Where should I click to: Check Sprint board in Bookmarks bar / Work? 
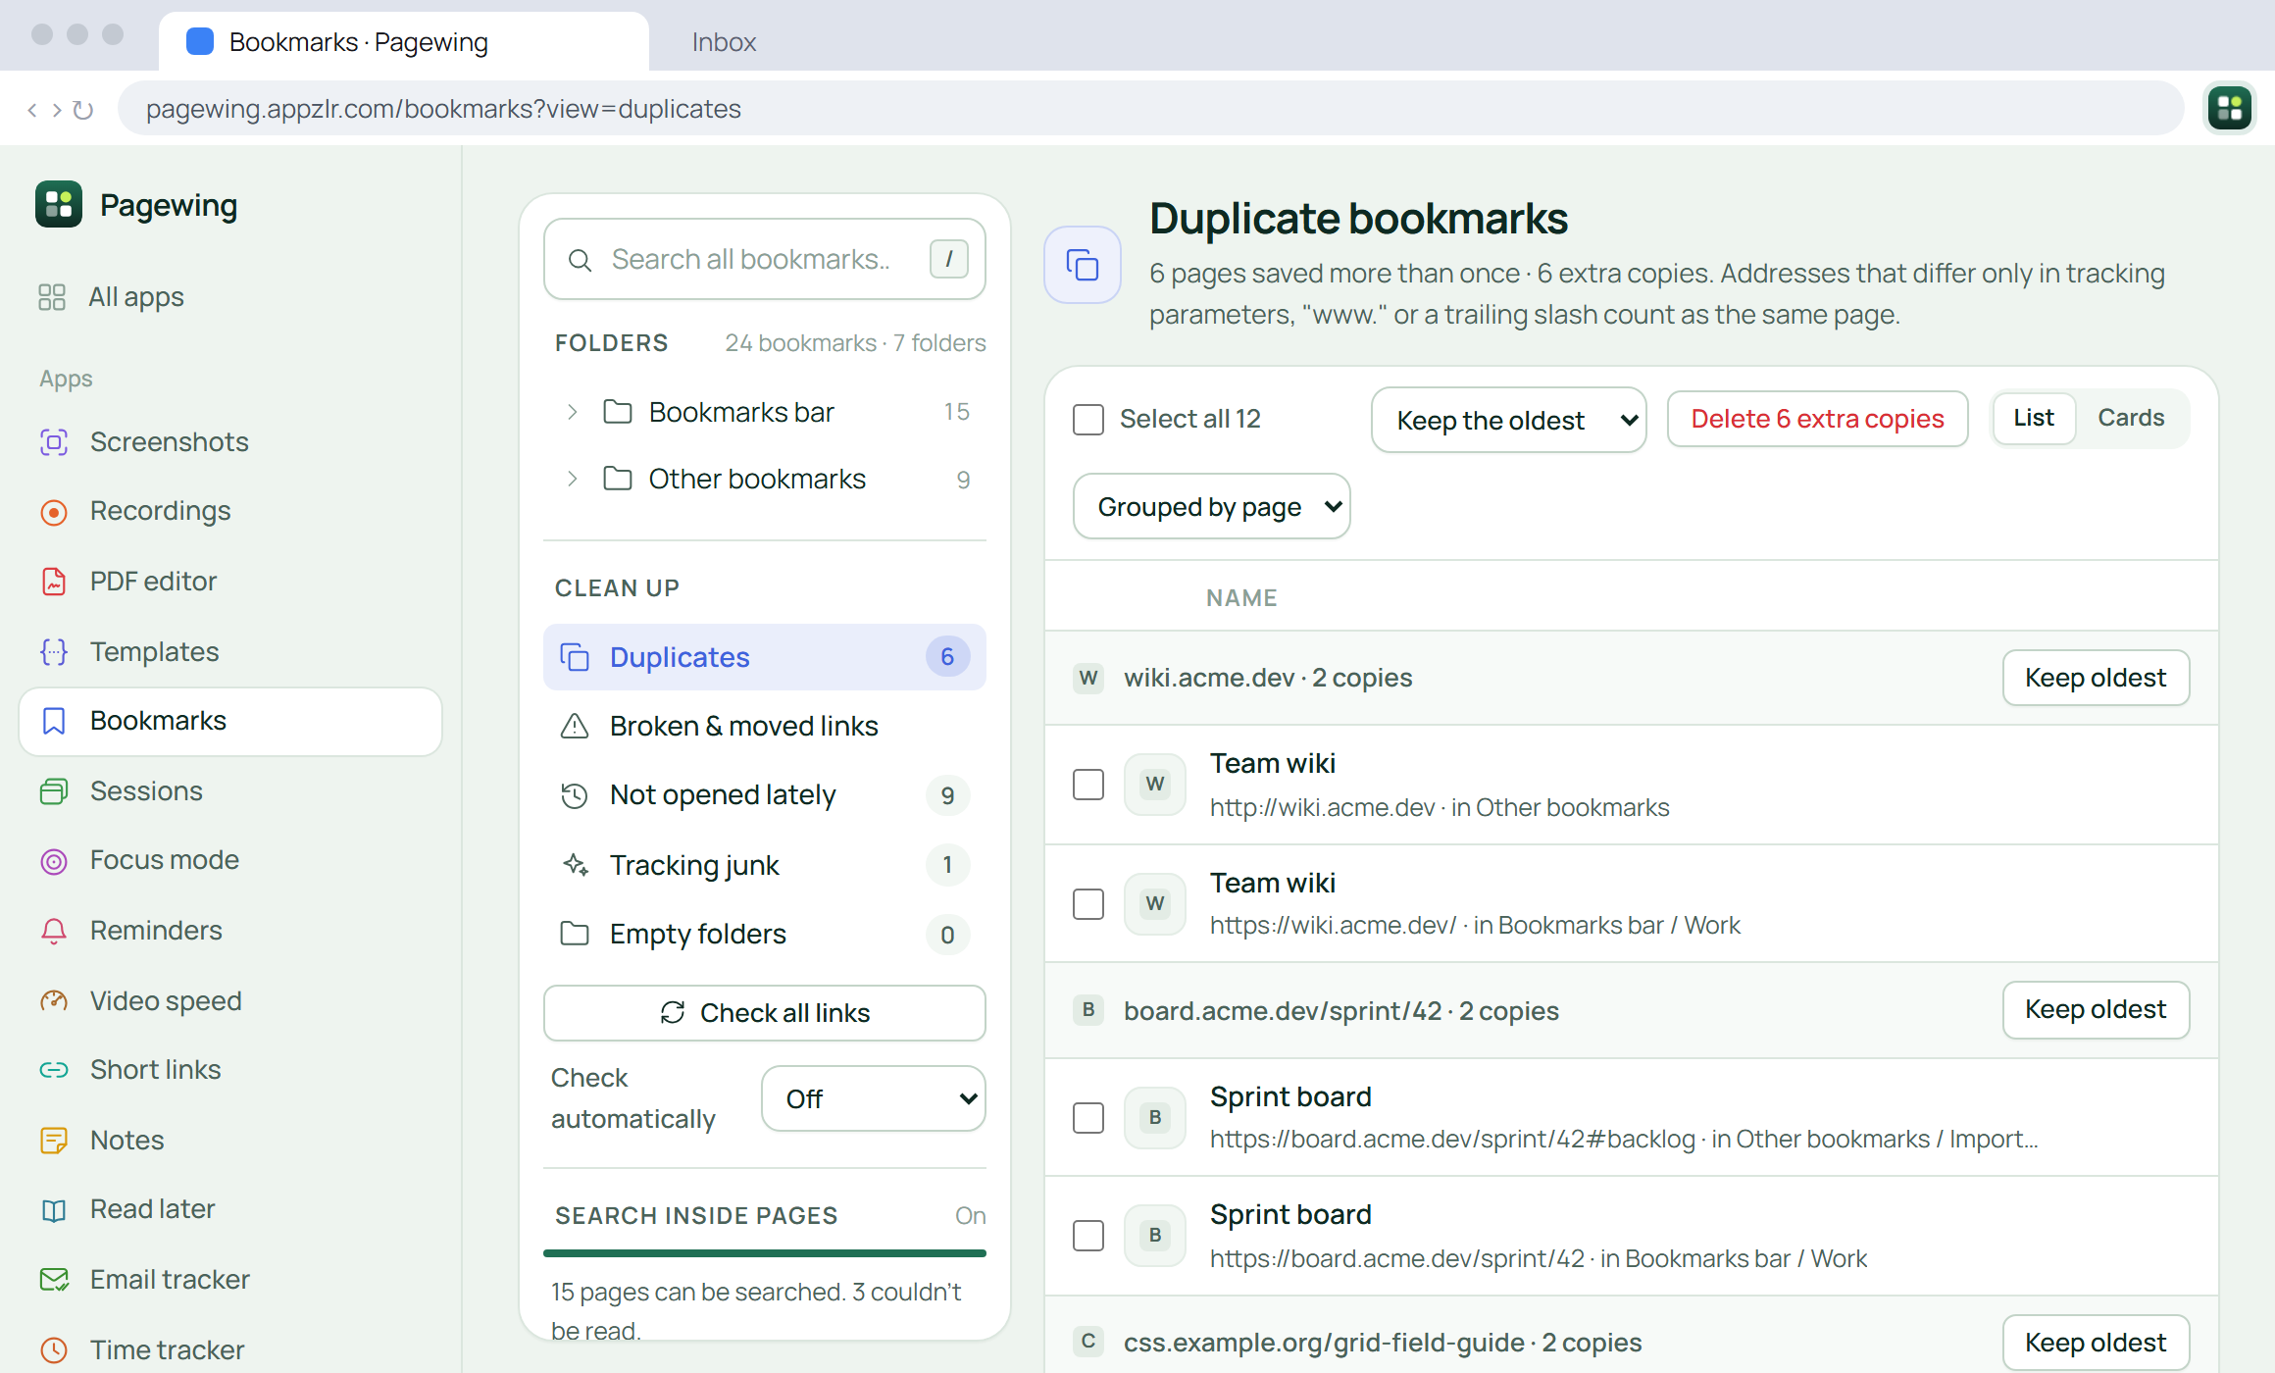click(1088, 1236)
